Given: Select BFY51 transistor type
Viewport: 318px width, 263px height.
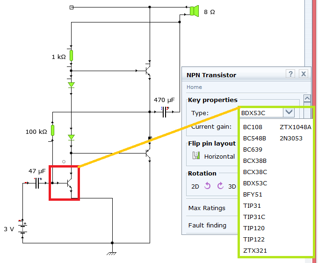Looking at the screenshot, I should click(253, 194).
